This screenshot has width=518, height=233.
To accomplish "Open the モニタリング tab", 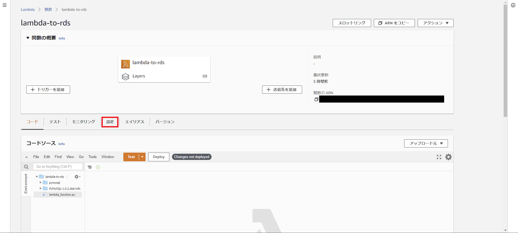I will click(x=84, y=122).
